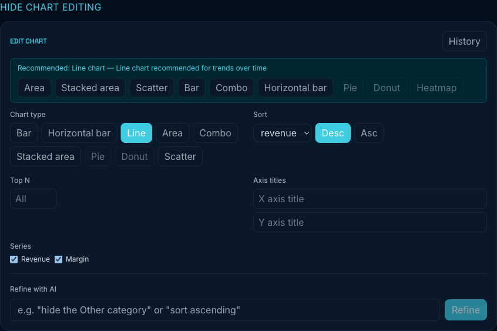The image size is (497, 331).
Task: Choose Combo in the recommended row
Action: [x=231, y=88]
